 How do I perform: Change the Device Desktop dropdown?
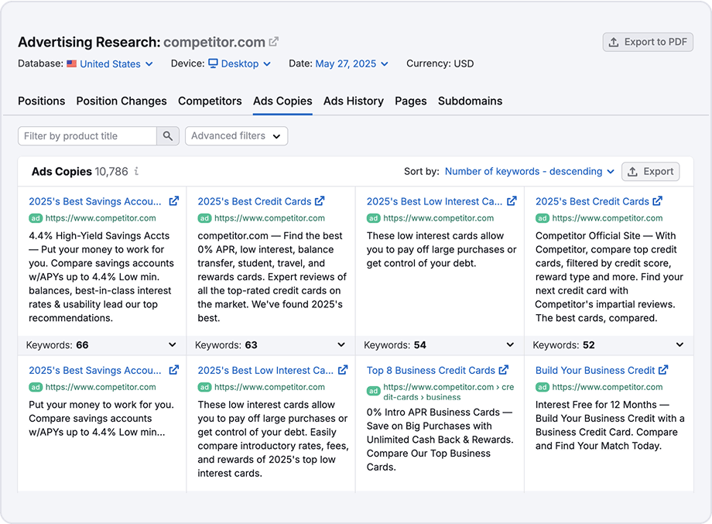[239, 64]
